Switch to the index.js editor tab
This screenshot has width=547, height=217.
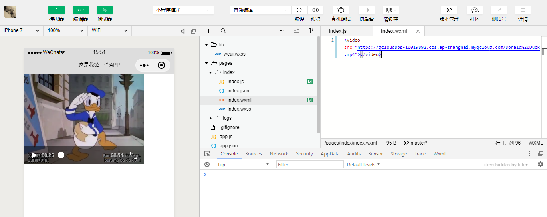(338, 31)
